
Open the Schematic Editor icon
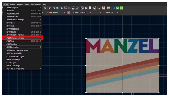[104, 8]
